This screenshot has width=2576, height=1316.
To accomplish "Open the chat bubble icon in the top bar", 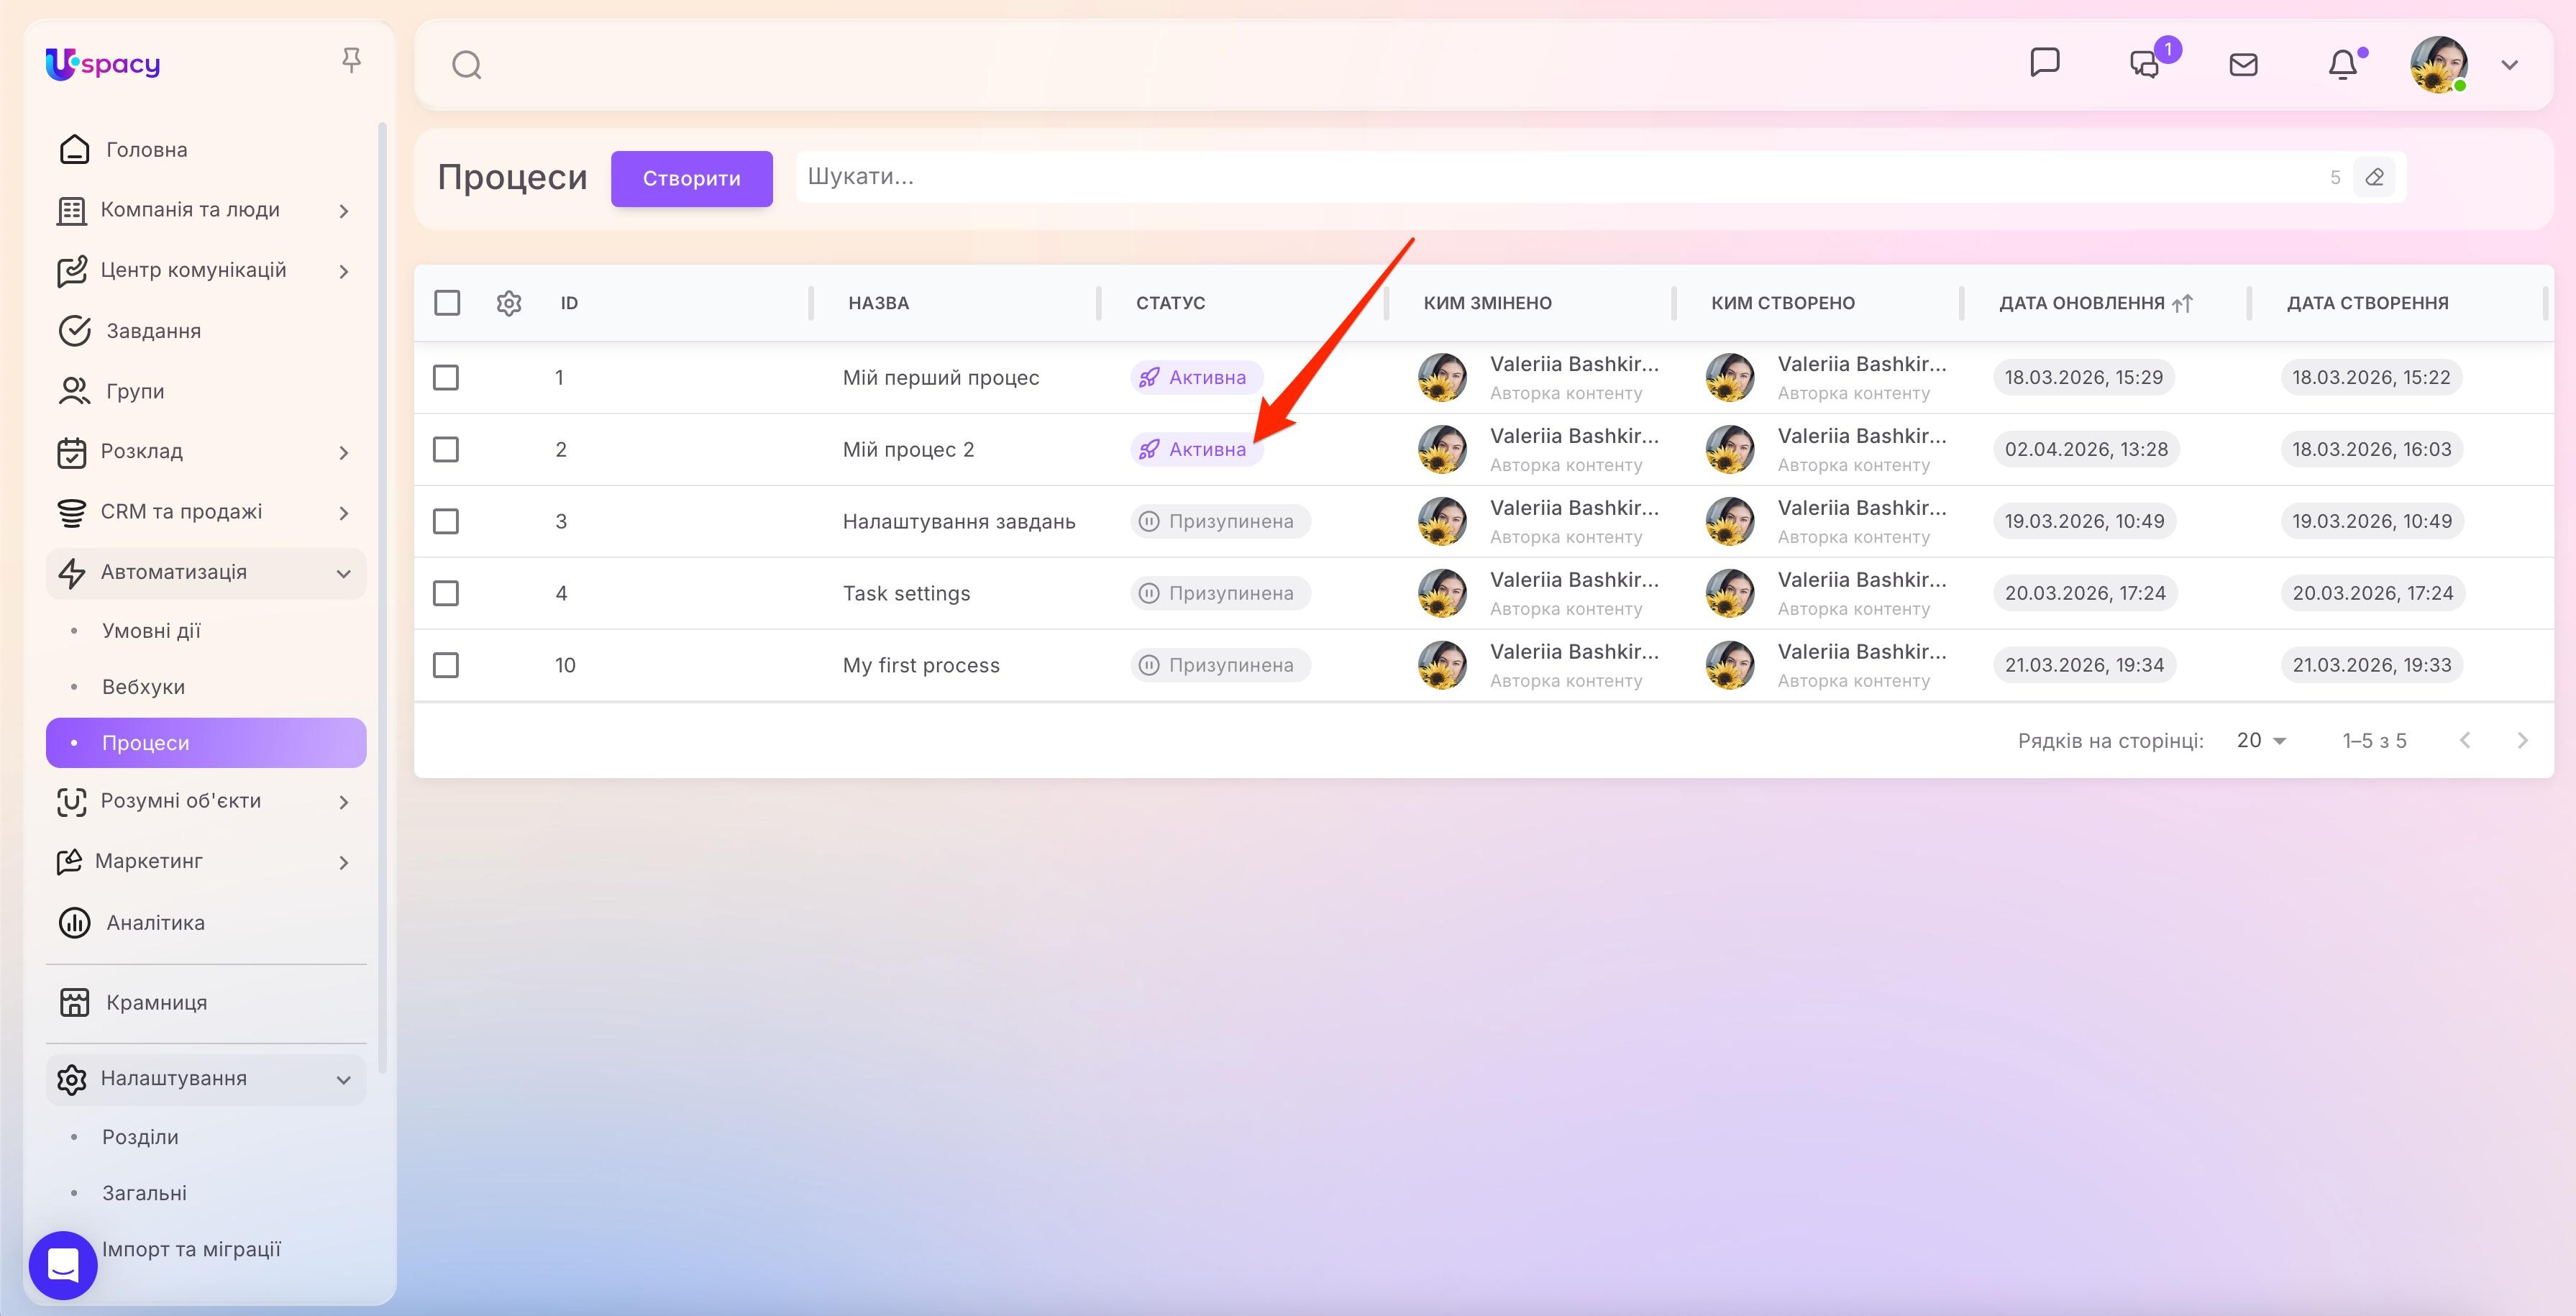I will coord(2045,63).
